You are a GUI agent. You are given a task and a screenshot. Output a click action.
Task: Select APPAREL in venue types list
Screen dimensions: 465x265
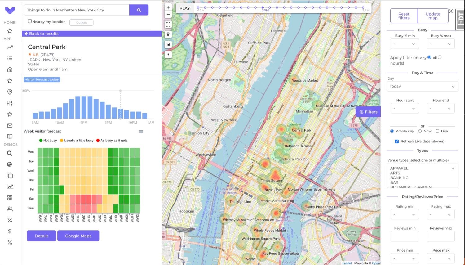(399, 168)
